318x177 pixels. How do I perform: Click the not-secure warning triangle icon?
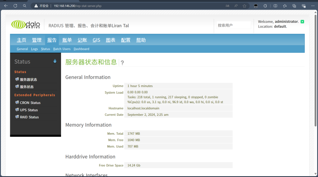coord(36,6)
